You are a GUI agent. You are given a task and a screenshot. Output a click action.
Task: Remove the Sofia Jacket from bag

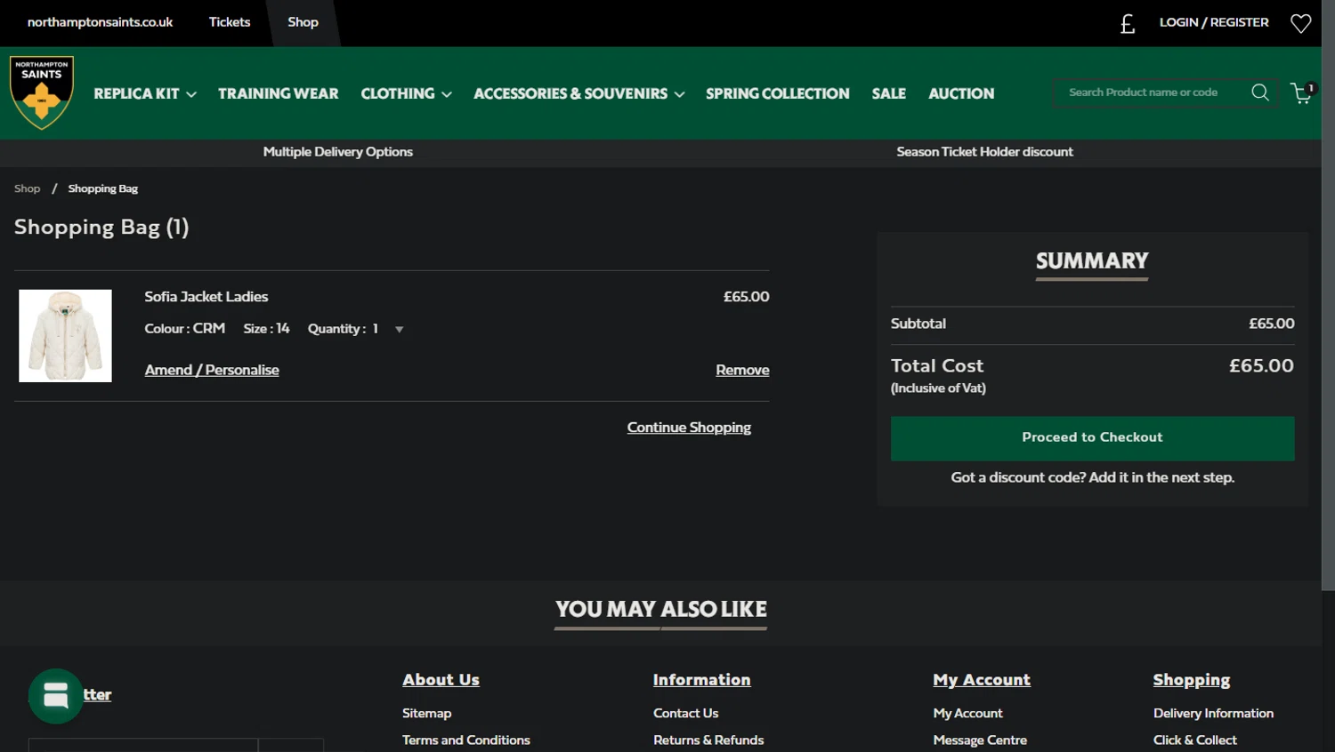(742, 370)
